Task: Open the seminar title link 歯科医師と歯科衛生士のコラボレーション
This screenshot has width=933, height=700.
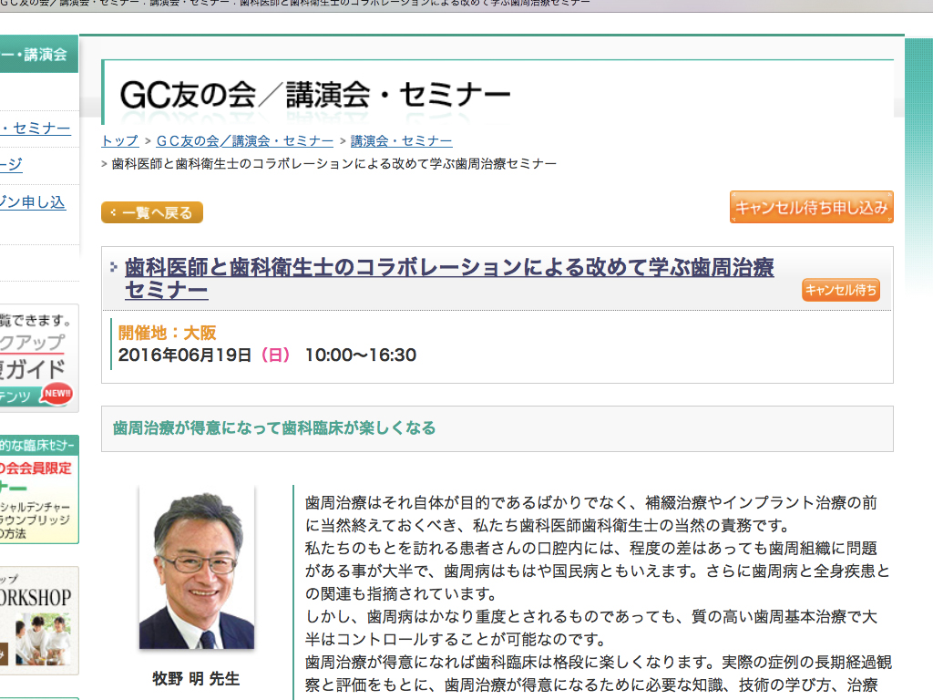Action: pos(449,279)
